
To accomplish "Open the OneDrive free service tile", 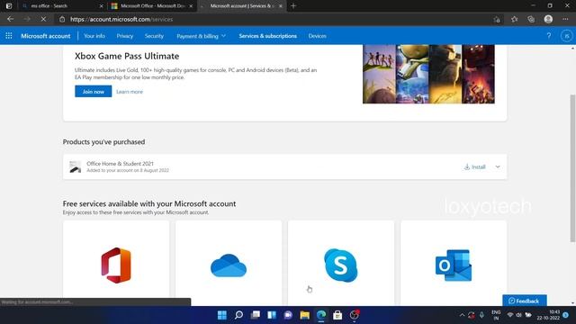I will click(x=229, y=263).
